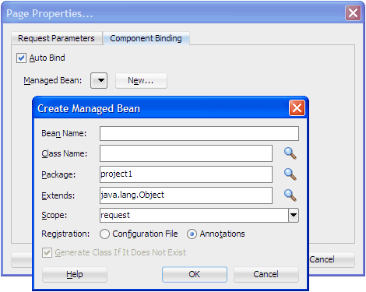Image resolution: width=366 pixels, height=292 pixels.
Task: Select the Component Binding tab
Action: click(146, 38)
